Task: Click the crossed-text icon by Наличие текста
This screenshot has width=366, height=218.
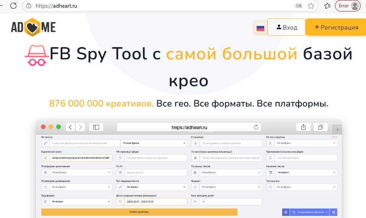Action: [x=270, y=172]
